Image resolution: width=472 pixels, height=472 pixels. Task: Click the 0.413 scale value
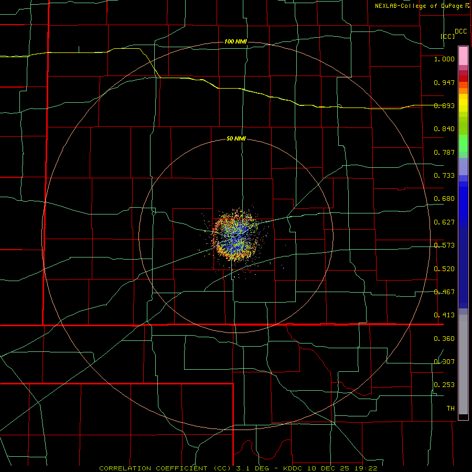click(444, 315)
